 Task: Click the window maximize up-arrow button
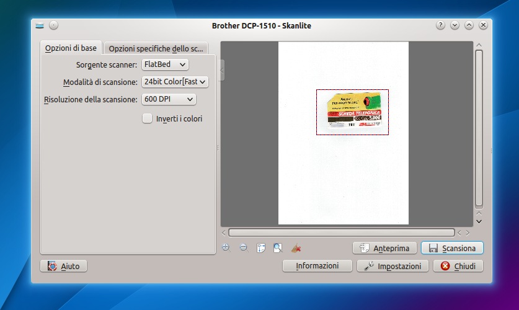pyautogui.click(x=469, y=25)
